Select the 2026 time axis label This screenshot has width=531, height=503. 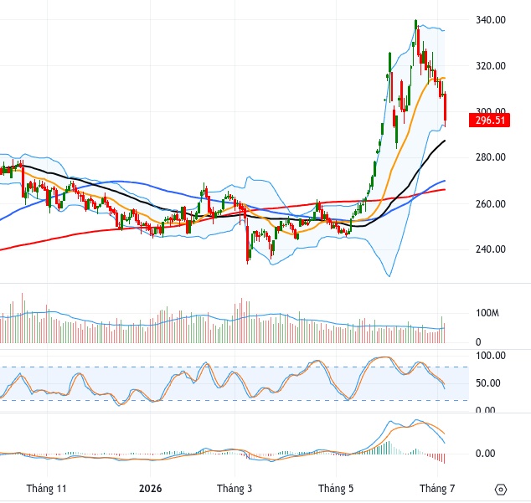tap(151, 489)
